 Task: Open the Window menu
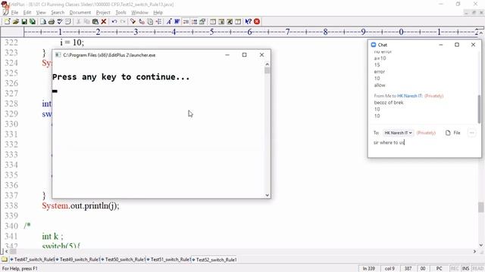[139, 13]
